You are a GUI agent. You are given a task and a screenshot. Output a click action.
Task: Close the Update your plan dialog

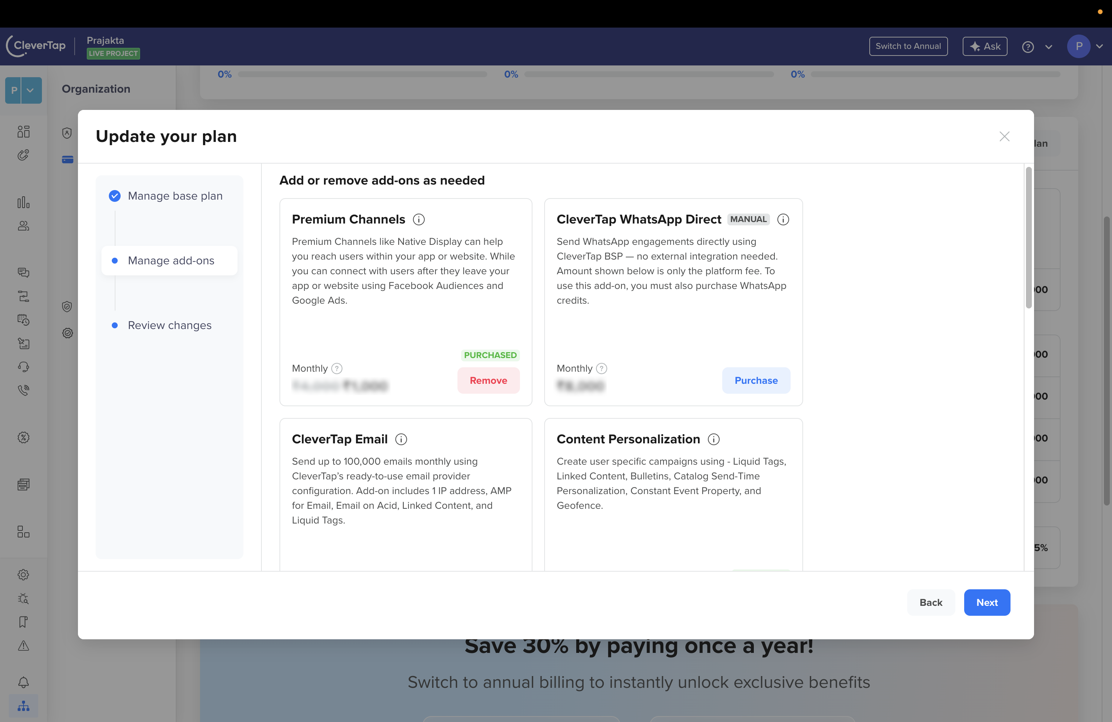1004,136
